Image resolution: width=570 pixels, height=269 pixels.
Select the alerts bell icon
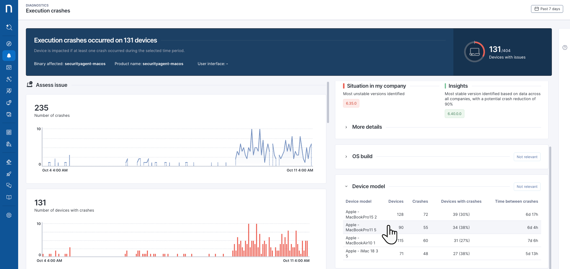(9, 56)
